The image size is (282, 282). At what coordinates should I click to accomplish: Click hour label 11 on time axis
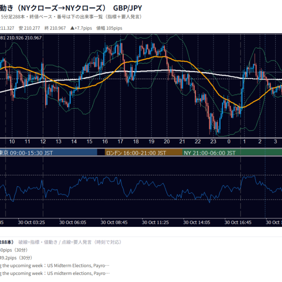point(27,141)
